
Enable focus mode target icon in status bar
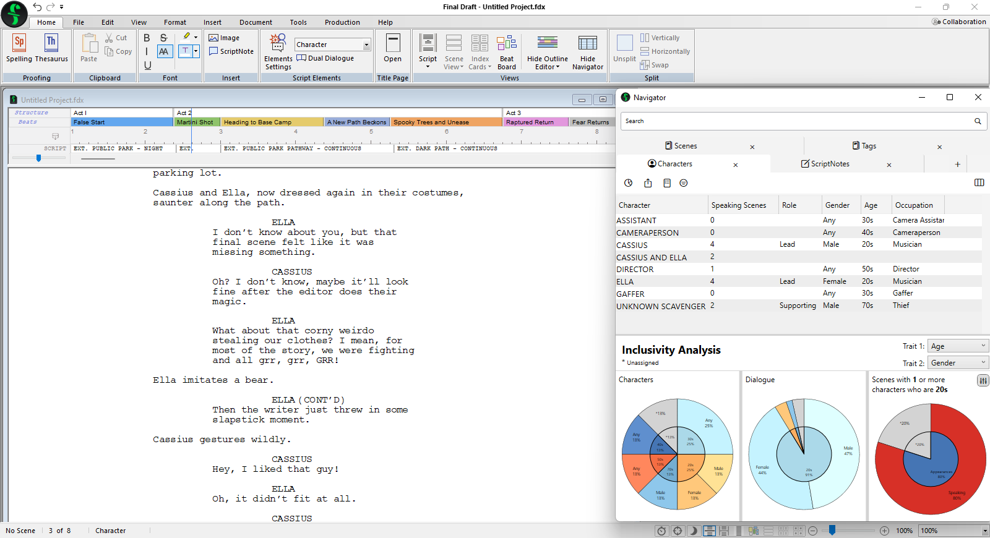(678, 531)
